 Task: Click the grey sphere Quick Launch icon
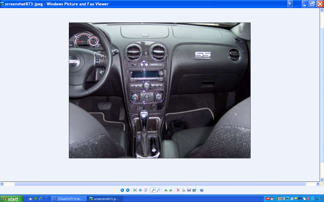[30, 199]
